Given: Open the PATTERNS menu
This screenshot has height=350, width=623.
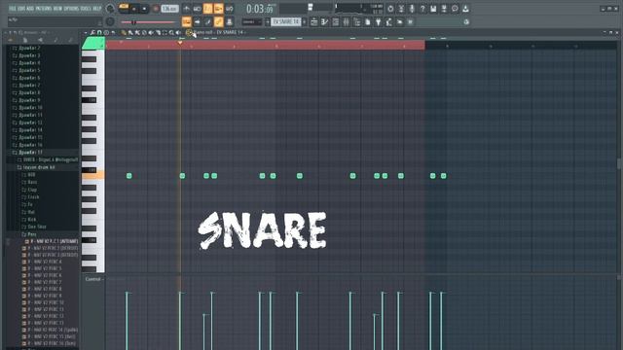Looking at the screenshot, I should [44, 9].
